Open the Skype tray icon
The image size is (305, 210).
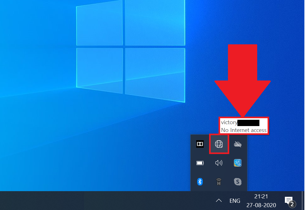coord(238,182)
